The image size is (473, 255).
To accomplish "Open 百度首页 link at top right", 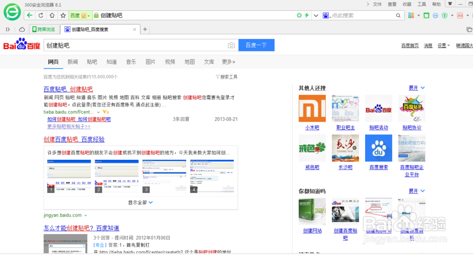I will pos(410,45).
